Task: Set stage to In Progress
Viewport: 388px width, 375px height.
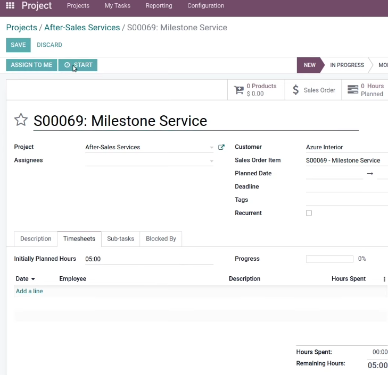Action: coord(347,65)
